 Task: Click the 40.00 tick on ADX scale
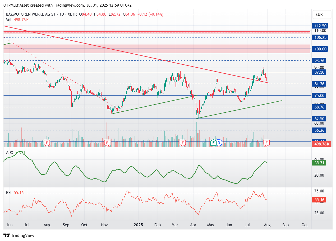(x=319, y=159)
